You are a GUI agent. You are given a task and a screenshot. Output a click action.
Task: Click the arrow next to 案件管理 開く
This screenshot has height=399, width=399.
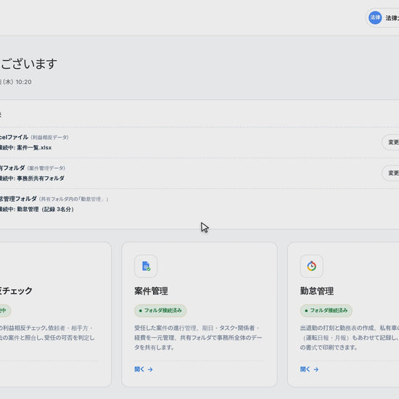tap(150, 369)
